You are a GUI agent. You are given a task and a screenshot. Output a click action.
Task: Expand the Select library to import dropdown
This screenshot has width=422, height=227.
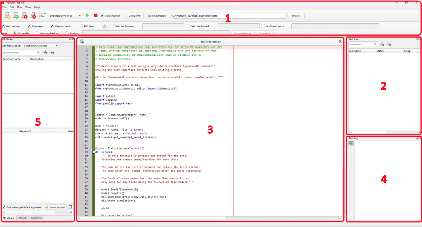tap(41, 46)
